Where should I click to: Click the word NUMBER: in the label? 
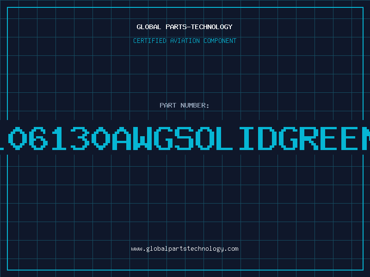tap(196, 105)
